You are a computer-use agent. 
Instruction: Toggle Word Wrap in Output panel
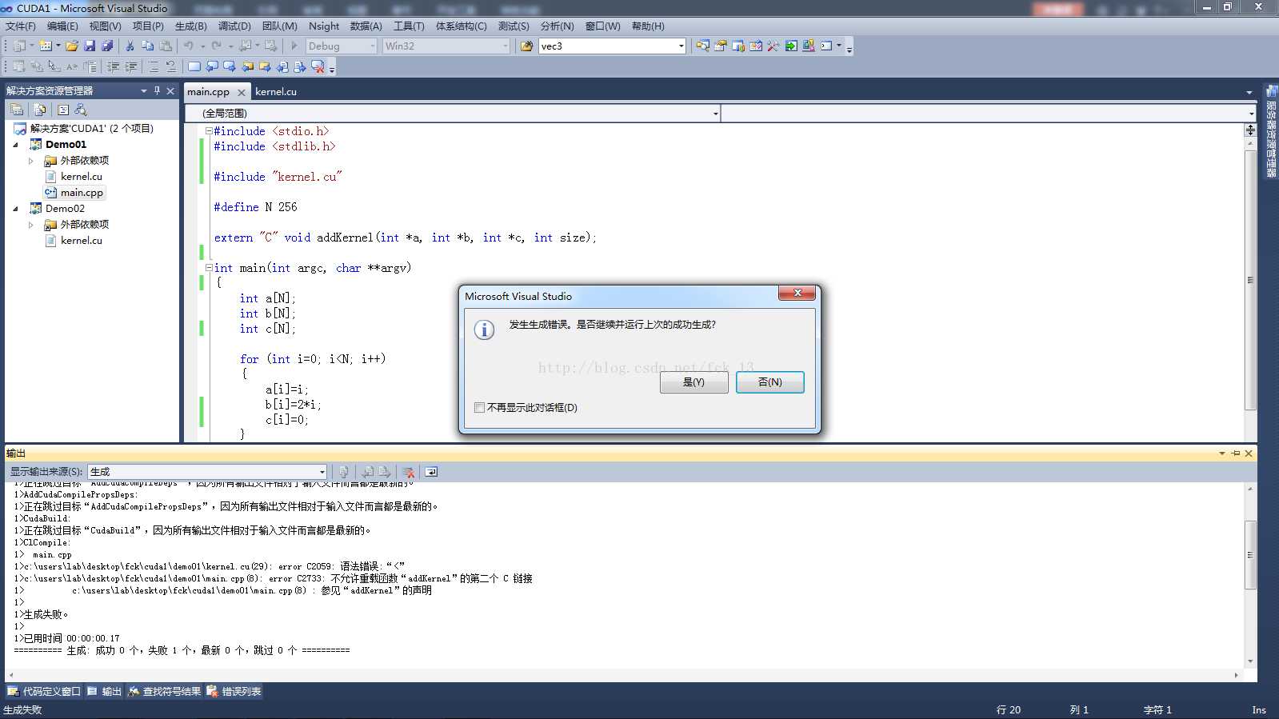[x=431, y=472]
